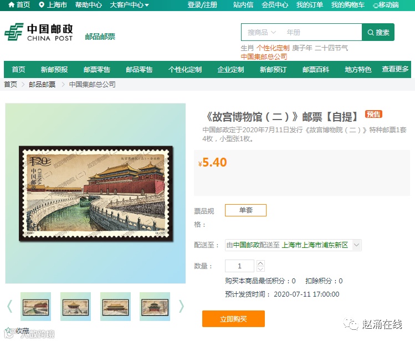This screenshot has height=342, width=415.
Task: Click the main stamp product image
Action: [95, 194]
